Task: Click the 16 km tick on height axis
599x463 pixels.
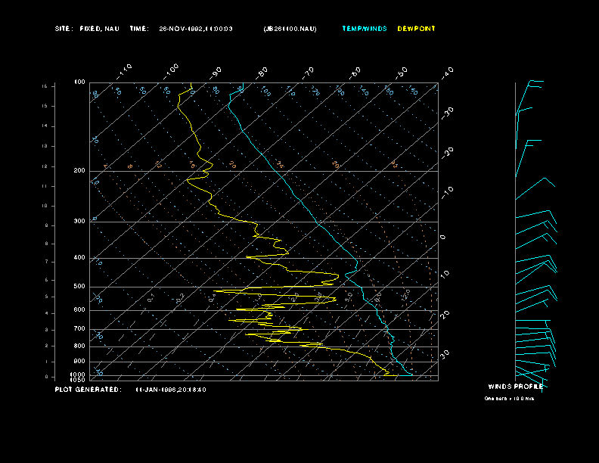Action: point(45,86)
